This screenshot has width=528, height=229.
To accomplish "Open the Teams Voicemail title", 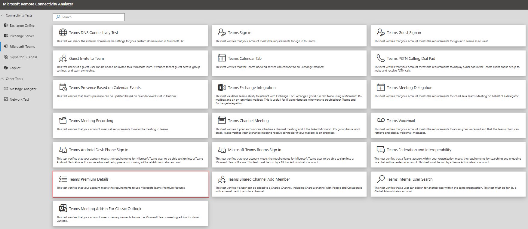I will [401, 121].
